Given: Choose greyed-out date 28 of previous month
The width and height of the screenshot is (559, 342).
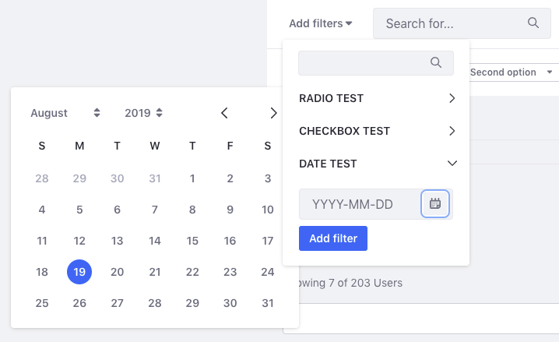Looking at the screenshot, I should 42,178.
